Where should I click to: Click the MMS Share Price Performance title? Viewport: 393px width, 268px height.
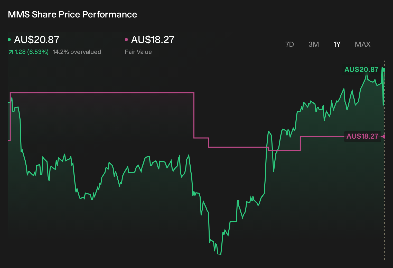pos(72,14)
